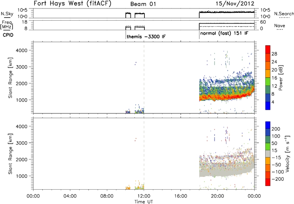The width and height of the screenshot is (294, 204).
Task: Click the '12:00' time tick label
Action: (x=144, y=196)
